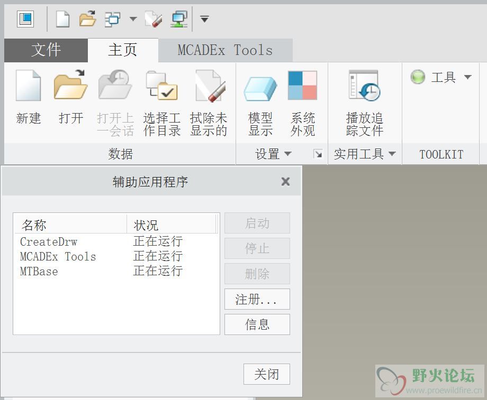
Task: Click the 关闭 button
Action: [267, 374]
